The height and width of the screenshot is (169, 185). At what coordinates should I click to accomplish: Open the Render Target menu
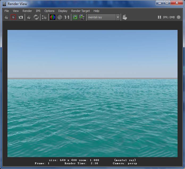click(81, 11)
